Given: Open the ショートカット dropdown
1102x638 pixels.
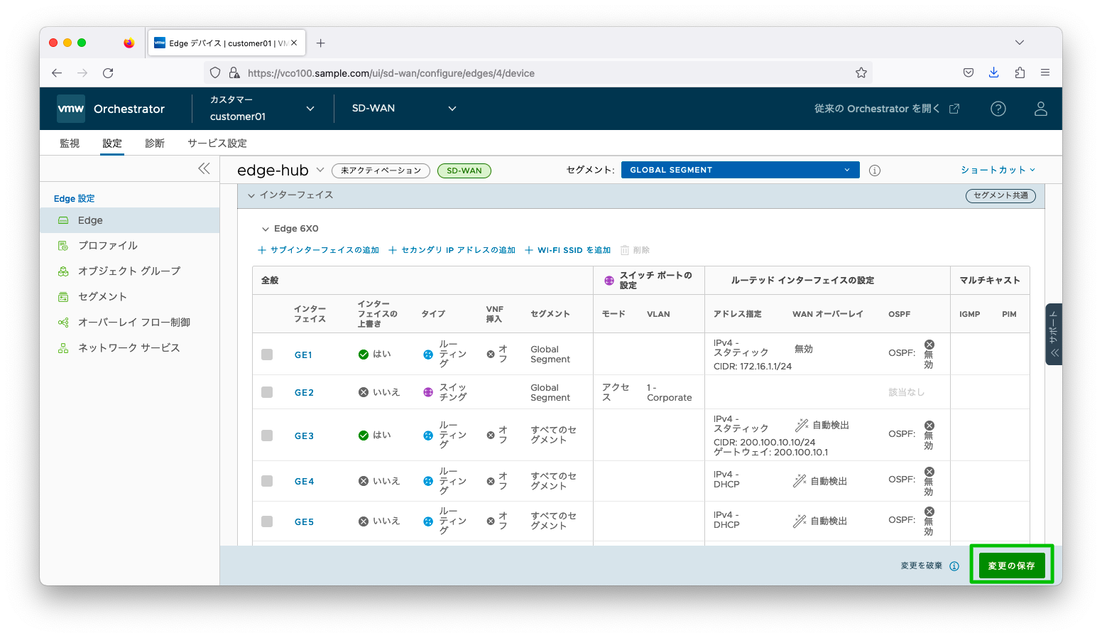Looking at the screenshot, I should (998, 170).
